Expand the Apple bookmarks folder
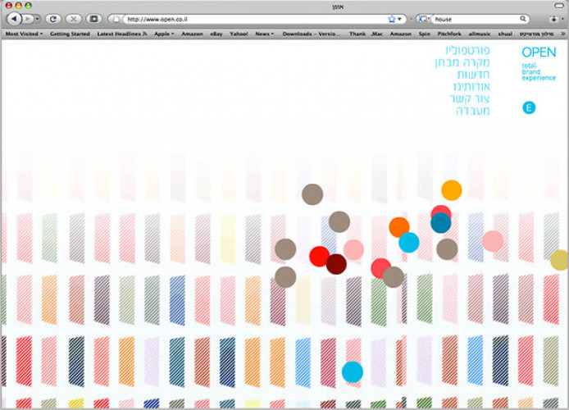569x410 pixels. pyautogui.click(x=164, y=34)
